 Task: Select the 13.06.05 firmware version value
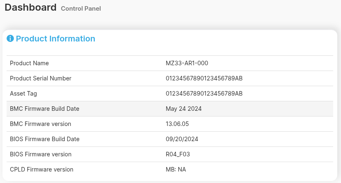click(177, 124)
